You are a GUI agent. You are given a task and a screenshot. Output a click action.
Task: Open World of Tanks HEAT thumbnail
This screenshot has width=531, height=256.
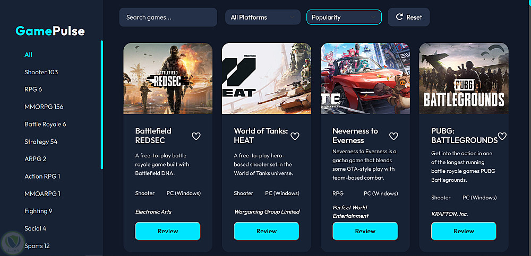(x=267, y=78)
